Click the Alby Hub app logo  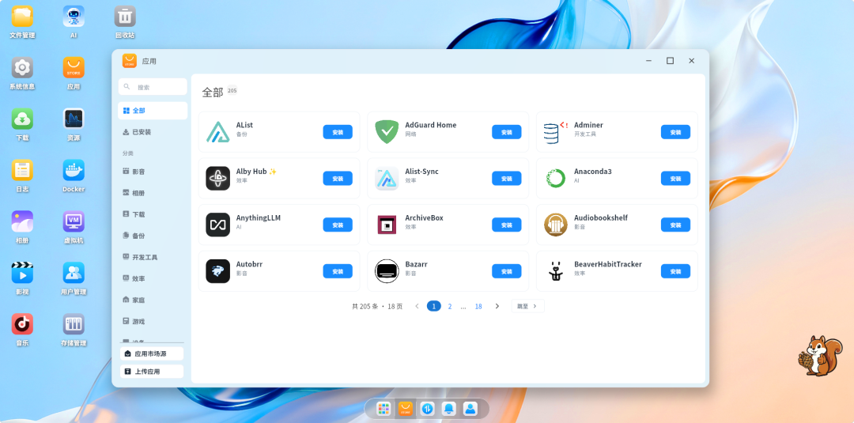(218, 178)
